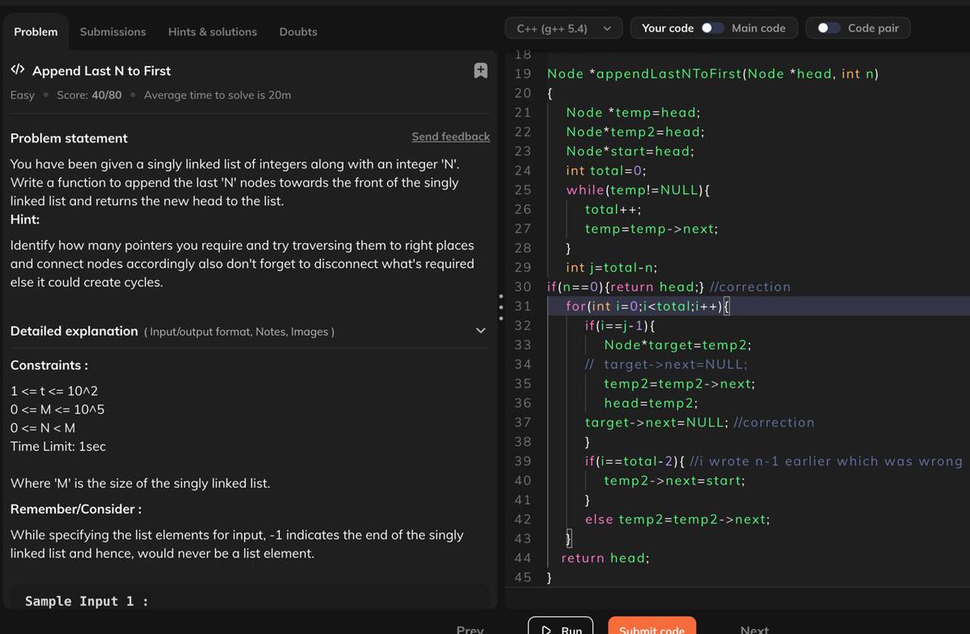Click the 'Time Limit: 1sec' constraint text
The height and width of the screenshot is (634, 970).
[58, 447]
